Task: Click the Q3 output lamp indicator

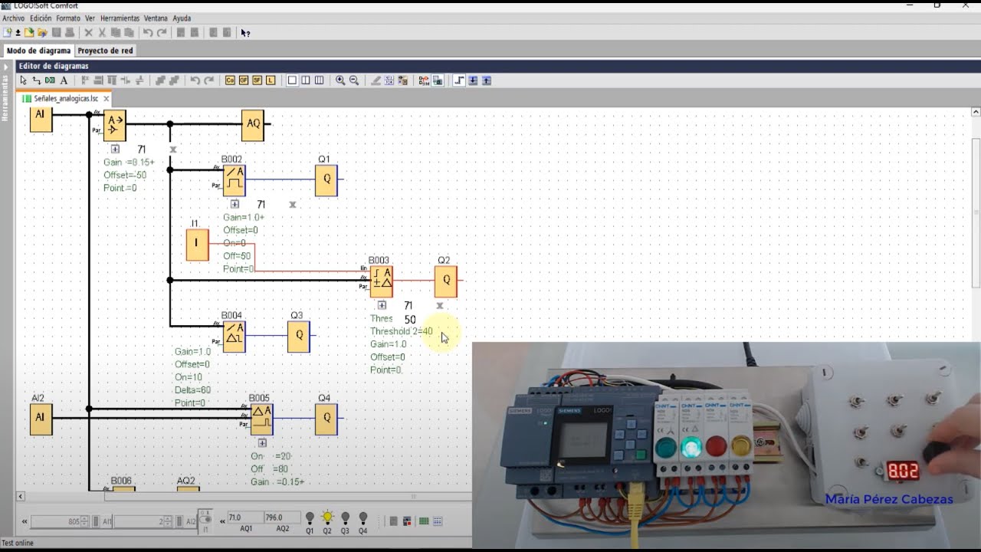Action: point(345,518)
